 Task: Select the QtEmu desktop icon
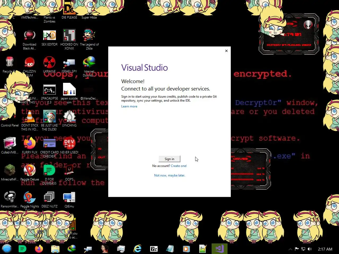click(69, 199)
